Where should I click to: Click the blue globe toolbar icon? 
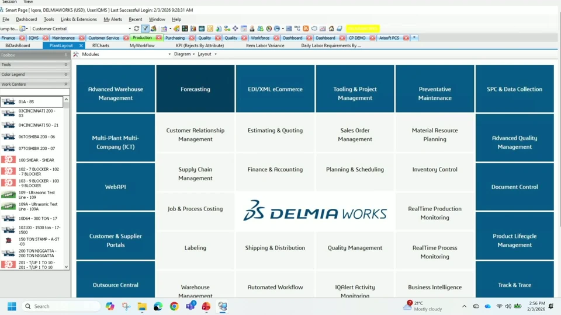276,29
